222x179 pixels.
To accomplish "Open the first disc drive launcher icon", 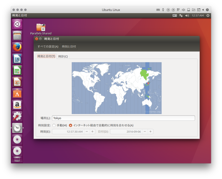I will (17, 140).
